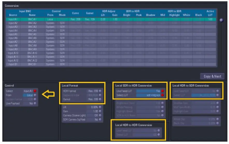Click the Input A6 source cell
Image resolution: width=229 pixels, height=144 pixels.
click(x=13, y=38)
